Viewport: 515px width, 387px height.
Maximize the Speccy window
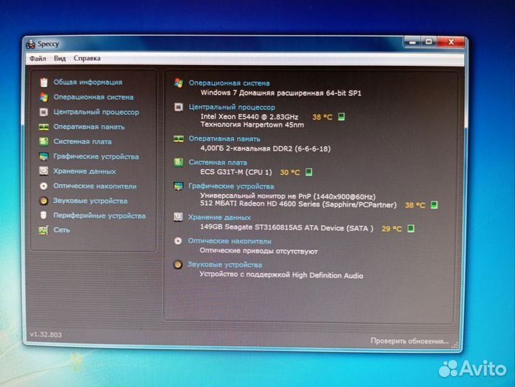pos(429,42)
